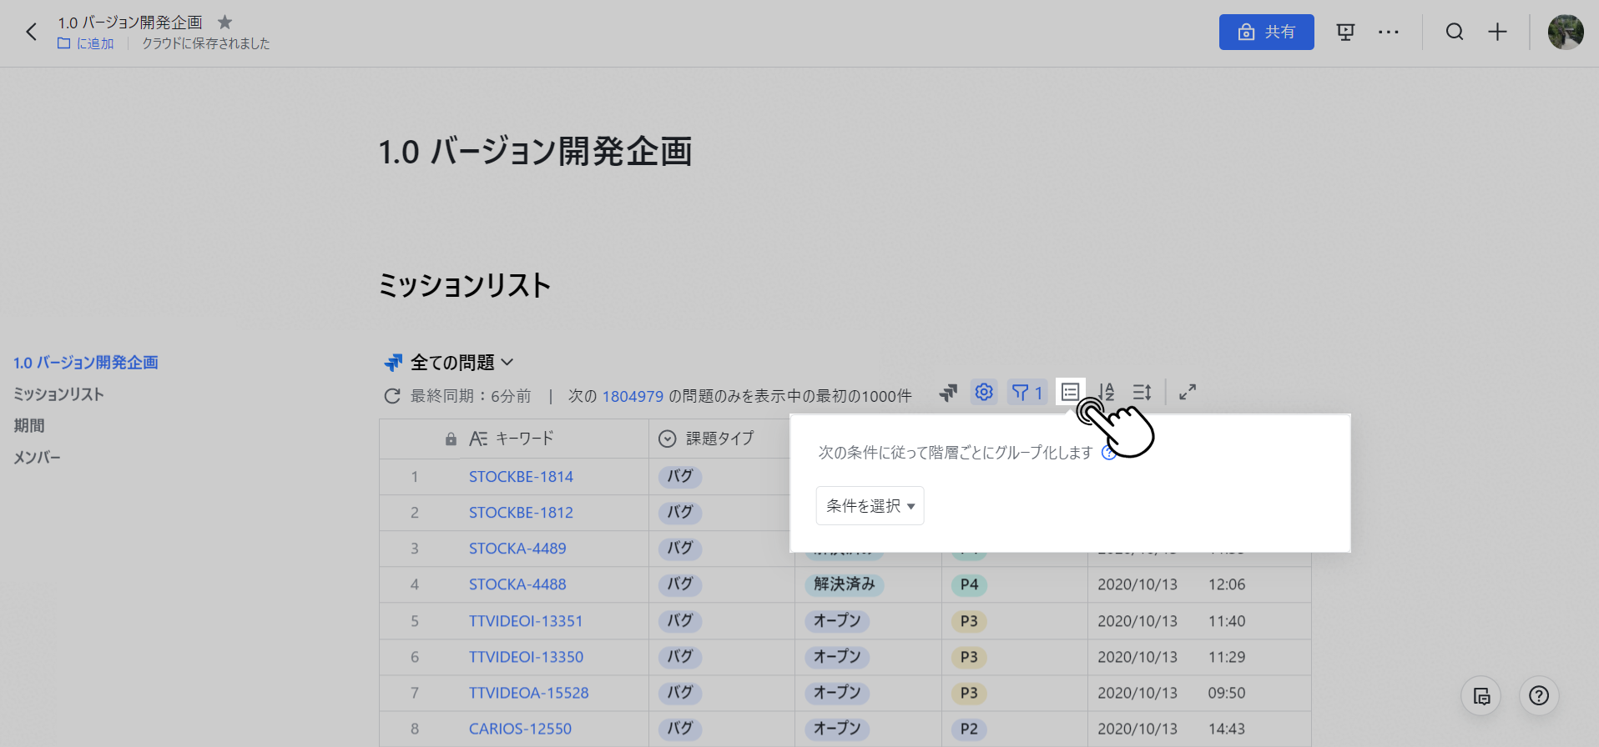Expand the table to full screen
Image resolution: width=1599 pixels, height=747 pixels.
coord(1188,392)
